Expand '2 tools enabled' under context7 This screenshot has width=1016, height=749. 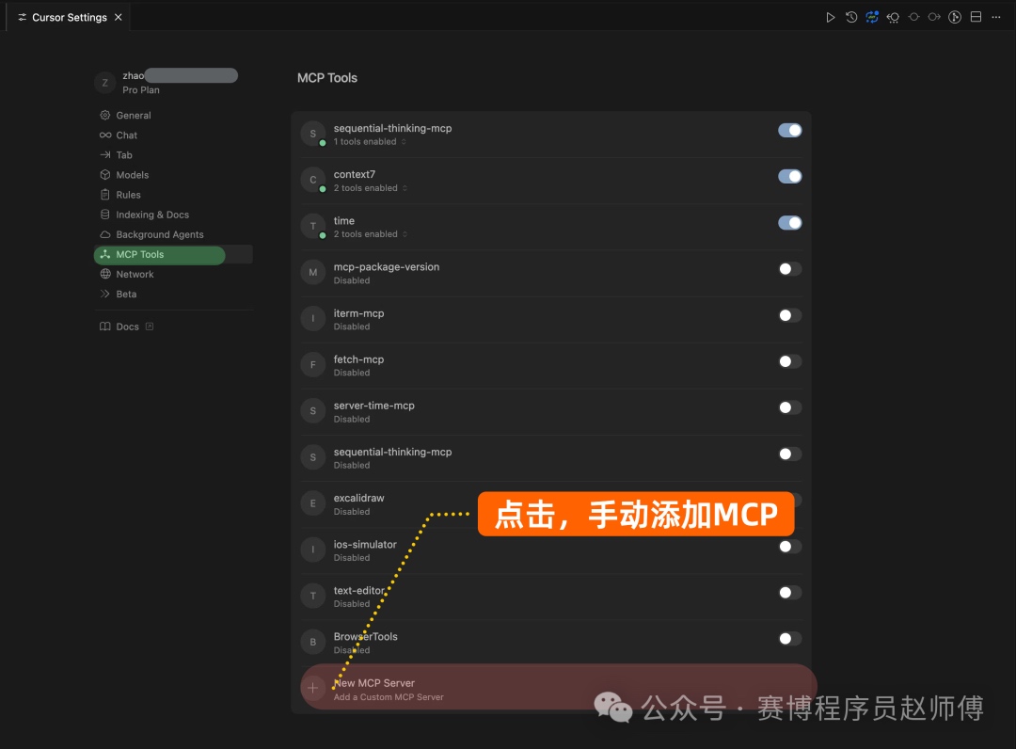371,188
